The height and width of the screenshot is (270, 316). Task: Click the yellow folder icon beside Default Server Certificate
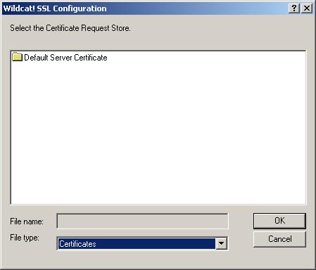tap(17, 57)
